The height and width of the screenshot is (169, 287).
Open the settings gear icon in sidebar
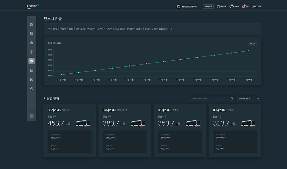click(x=32, y=89)
